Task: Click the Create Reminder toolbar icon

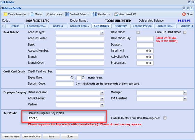Action: coord(5,14)
